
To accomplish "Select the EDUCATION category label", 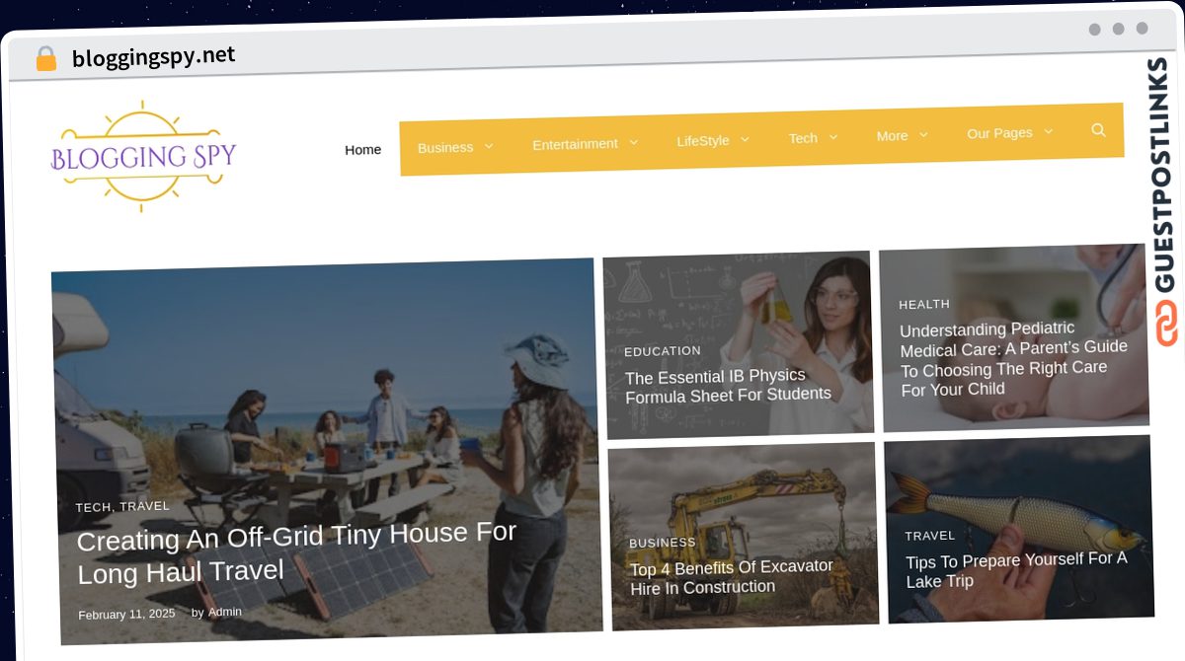I will pos(663,350).
